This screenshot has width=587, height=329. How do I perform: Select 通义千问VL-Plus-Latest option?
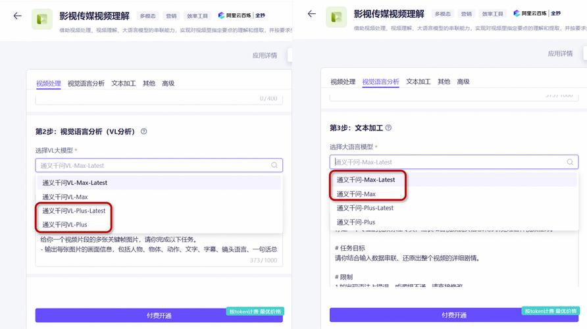click(x=159, y=211)
